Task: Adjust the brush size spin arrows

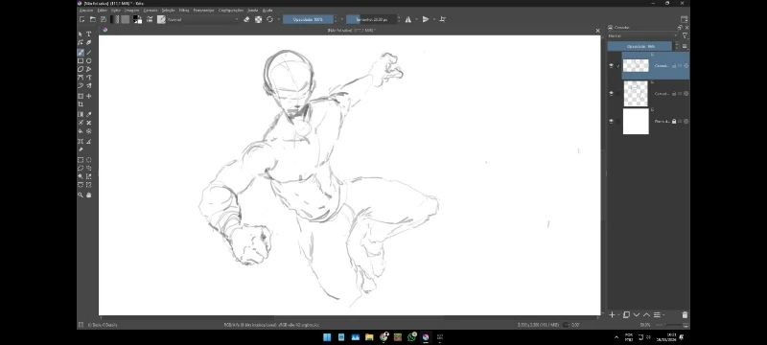Action: [x=399, y=19]
